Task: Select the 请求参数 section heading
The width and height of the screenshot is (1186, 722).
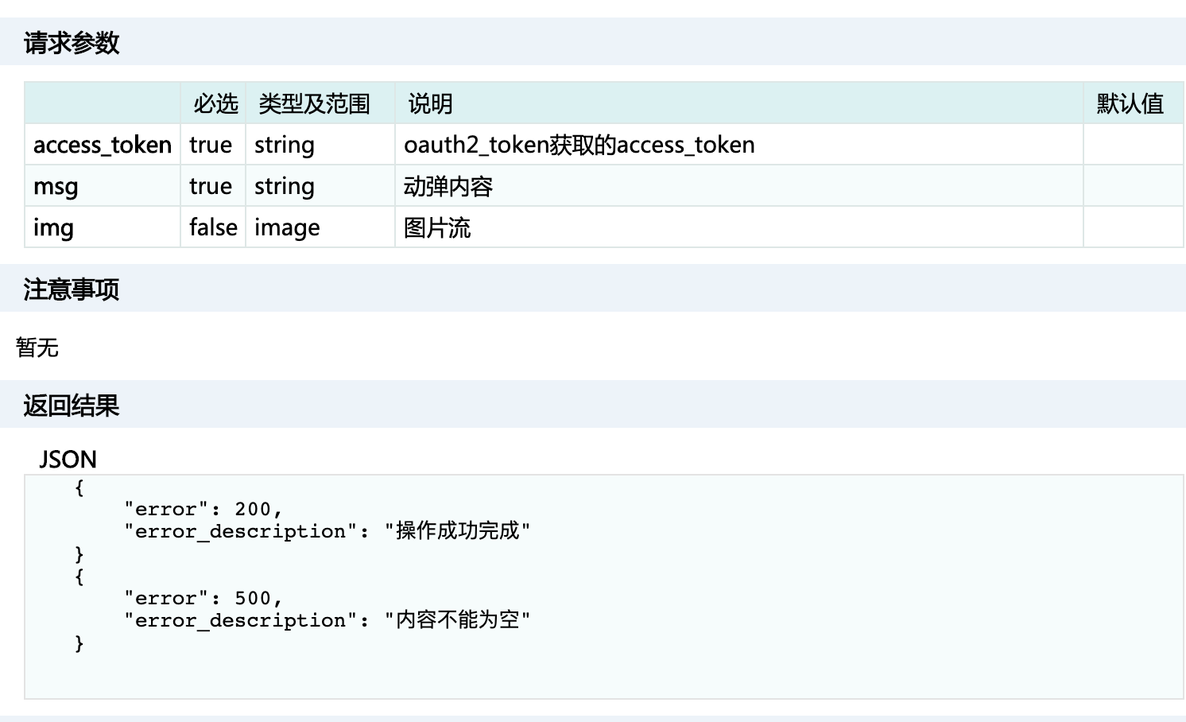Action: click(x=72, y=43)
